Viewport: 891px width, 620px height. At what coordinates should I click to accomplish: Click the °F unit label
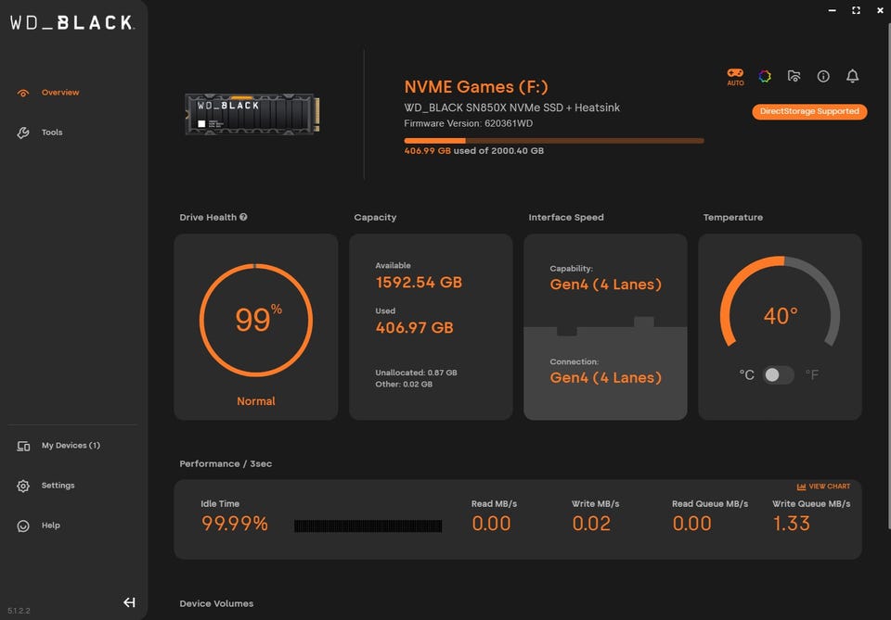tap(812, 375)
